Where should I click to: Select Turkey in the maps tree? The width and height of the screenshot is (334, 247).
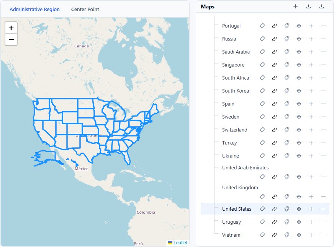tap(229, 143)
